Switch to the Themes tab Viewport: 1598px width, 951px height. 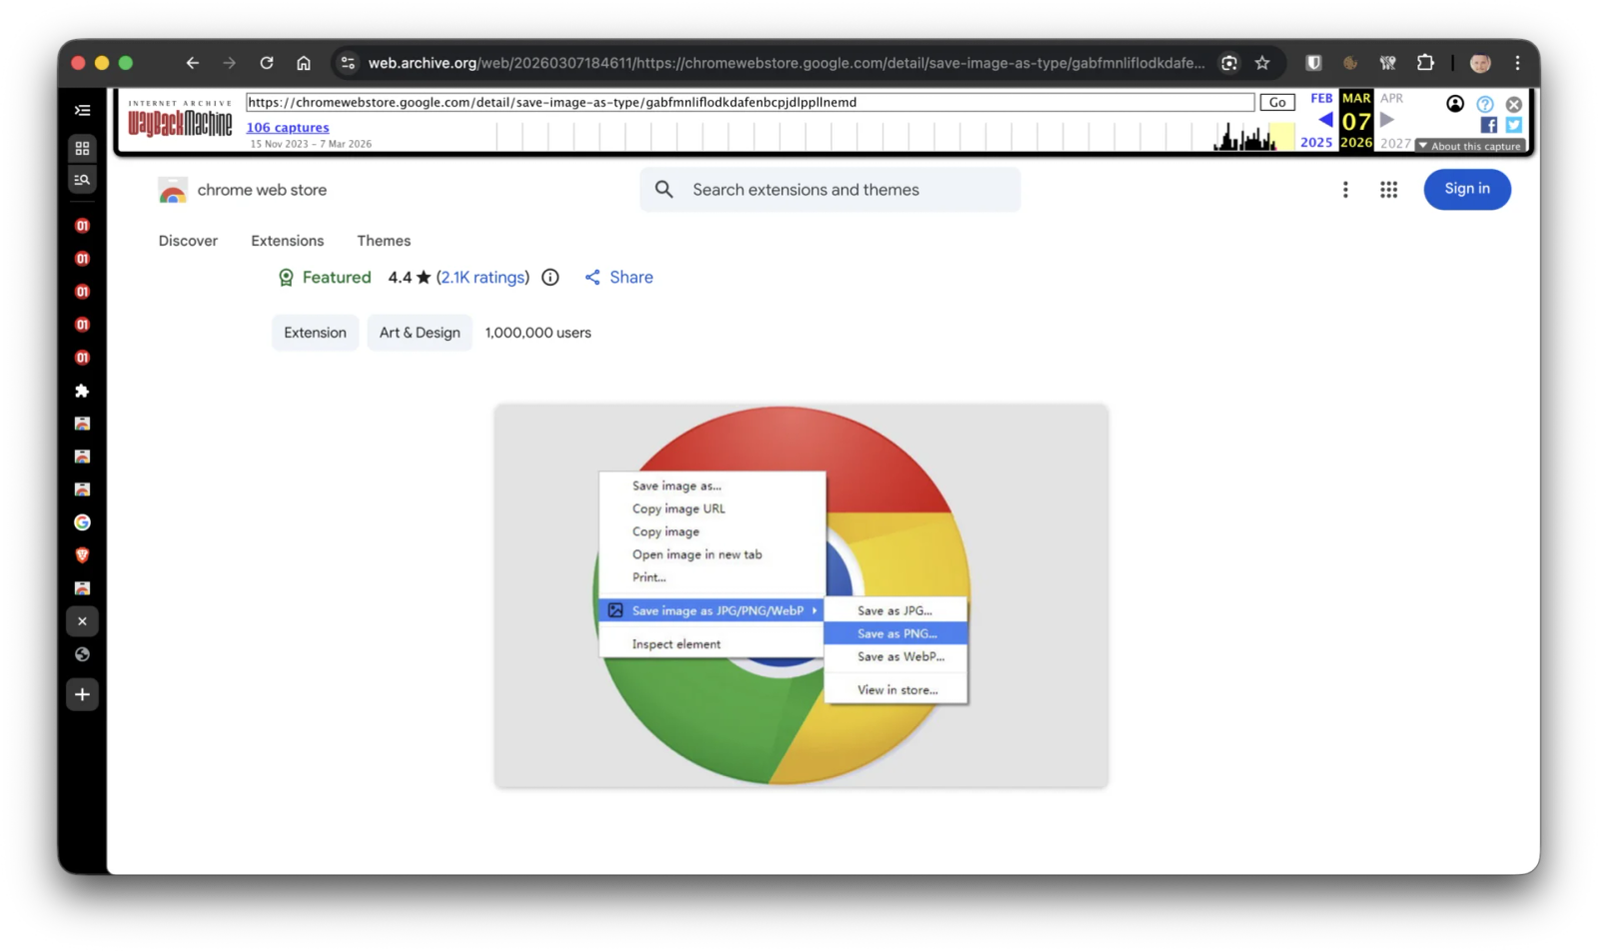pos(384,241)
